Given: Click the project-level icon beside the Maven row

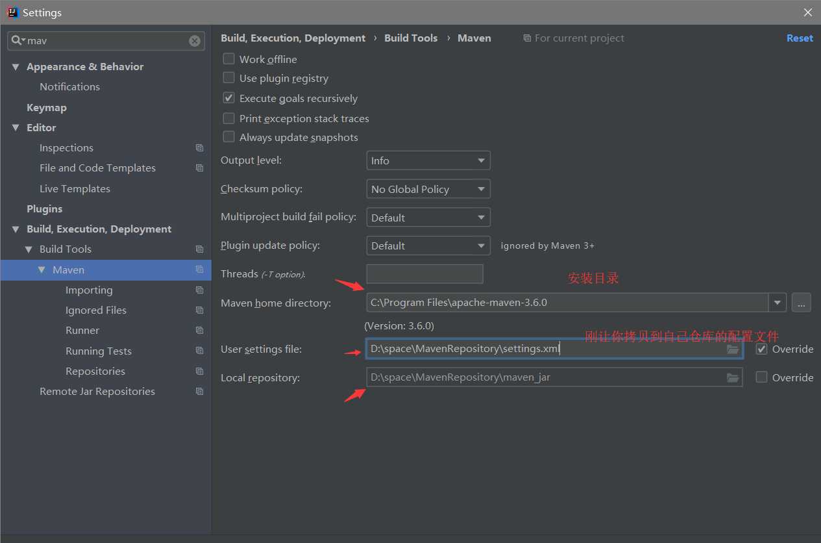Looking at the screenshot, I should coord(199,270).
